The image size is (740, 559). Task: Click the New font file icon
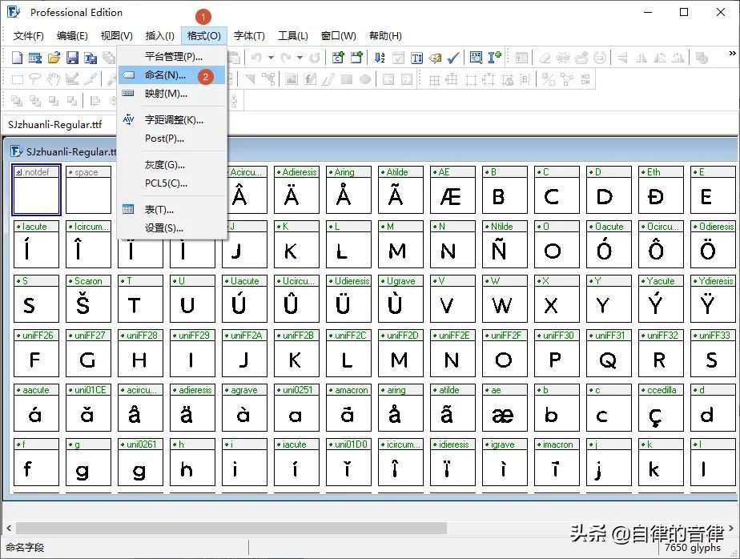(18, 58)
